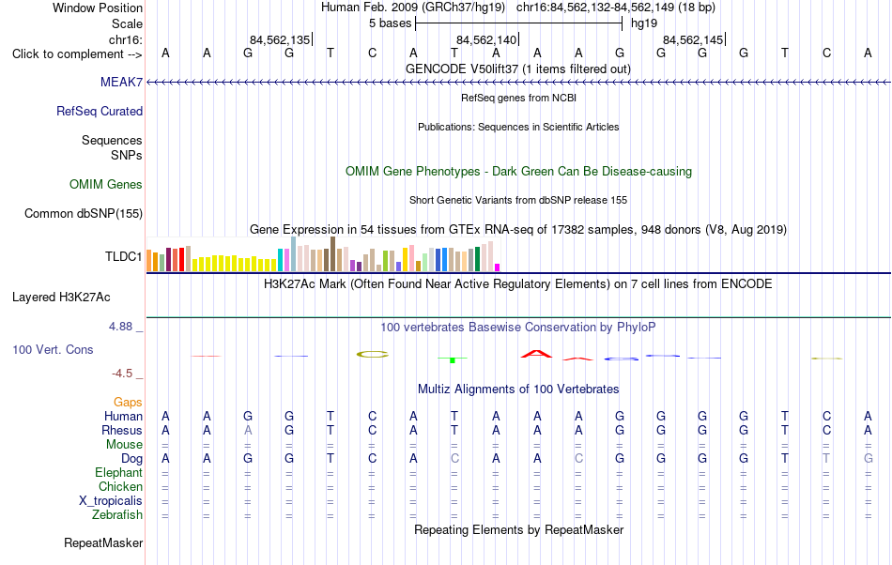Image resolution: width=892 pixels, height=565 pixels.
Task: Open the Layered H3K27Ac track label
Action: [x=61, y=297]
